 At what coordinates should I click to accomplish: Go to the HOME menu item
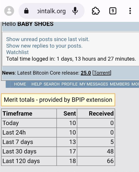pos(20,84)
